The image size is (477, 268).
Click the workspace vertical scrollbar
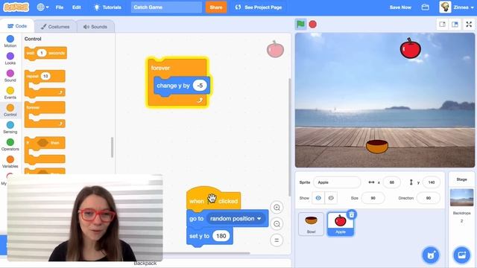pyautogui.click(x=289, y=137)
